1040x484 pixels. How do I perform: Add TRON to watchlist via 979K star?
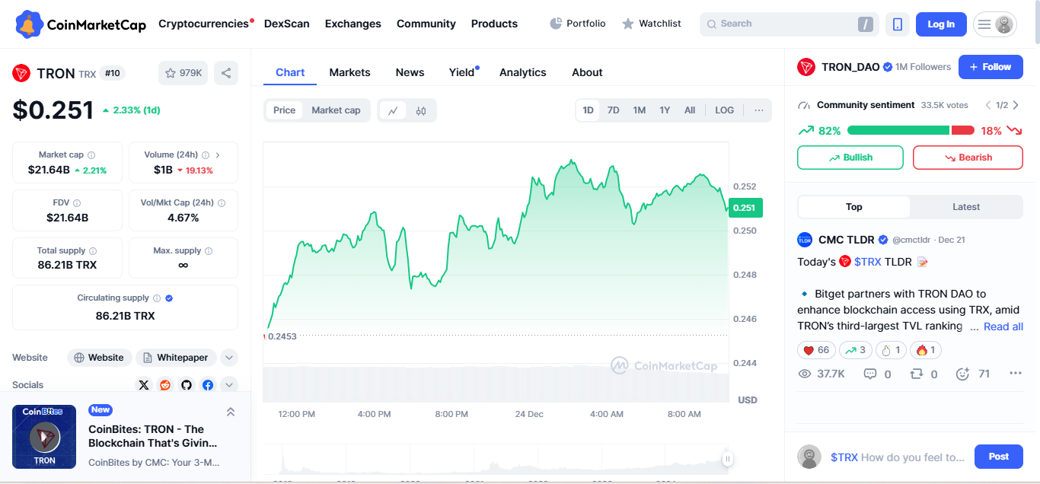pos(183,73)
